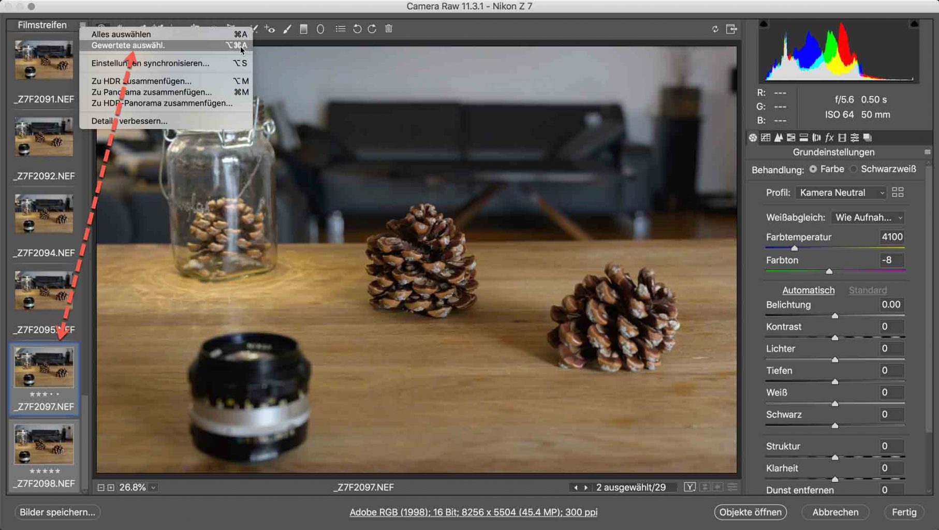Open the Profil Kamera Neutral dropdown
Image resolution: width=939 pixels, height=530 pixels.
[841, 193]
